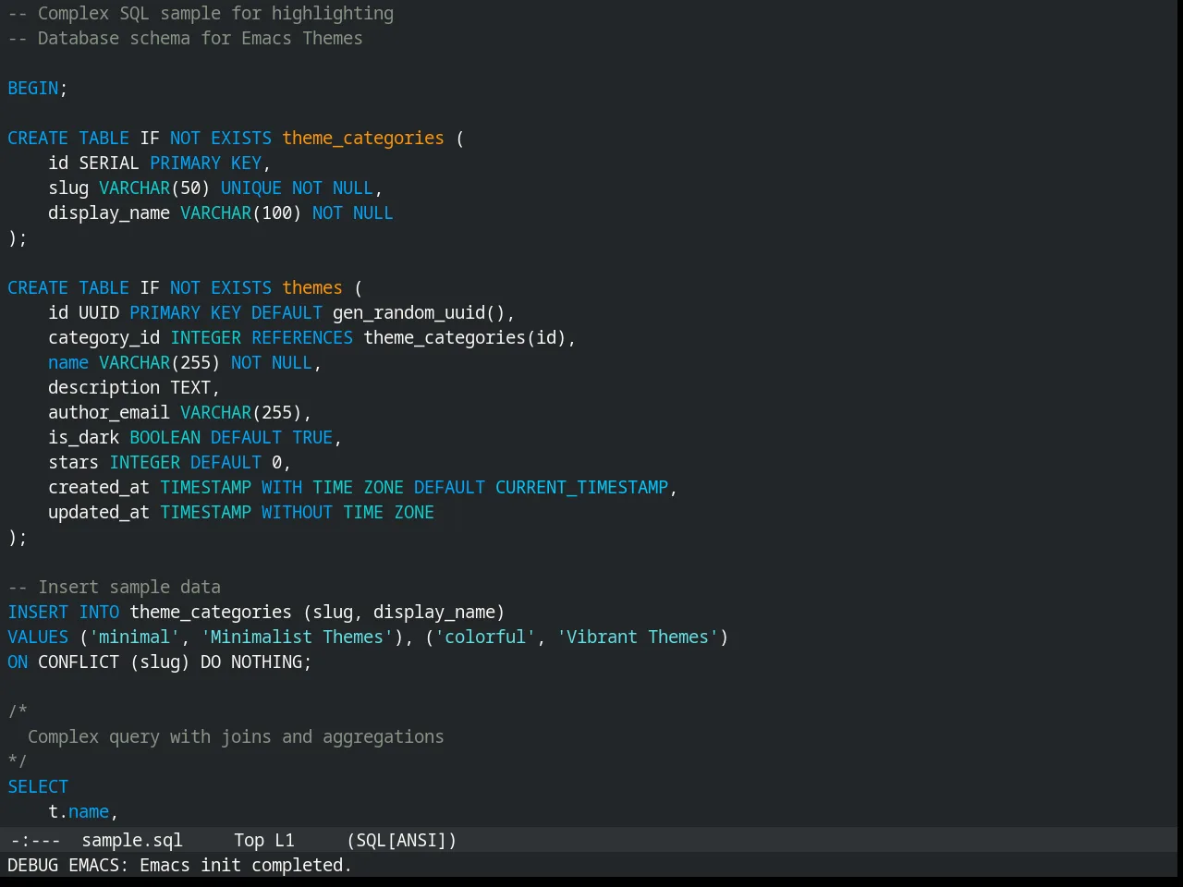Click t.name in the select list

point(79,812)
